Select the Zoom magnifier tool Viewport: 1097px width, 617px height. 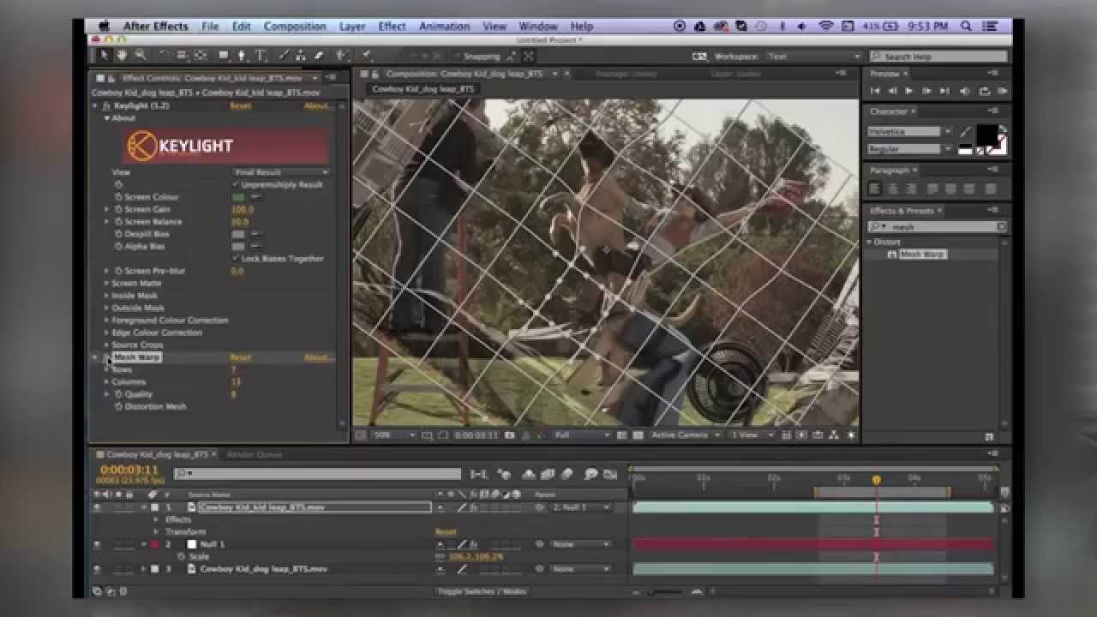(x=141, y=56)
